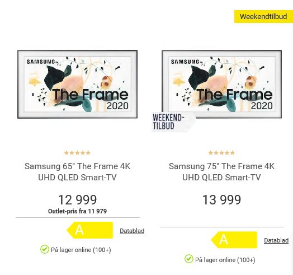Click På lager online text for 65" TV
Image resolution: width=293 pixels, height=275 pixels.
(81, 250)
